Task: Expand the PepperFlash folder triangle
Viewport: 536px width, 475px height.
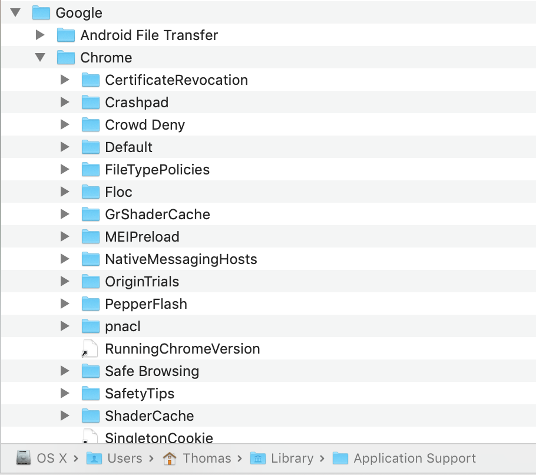Action: coord(65,304)
